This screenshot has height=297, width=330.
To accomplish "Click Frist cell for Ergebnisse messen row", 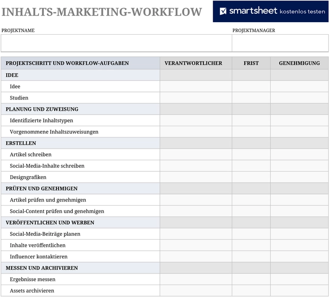I will coord(251,280).
